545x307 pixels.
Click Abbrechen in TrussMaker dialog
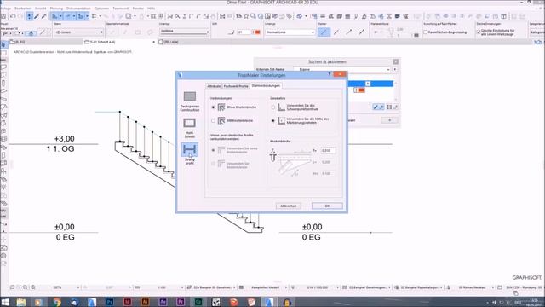tap(288, 206)
